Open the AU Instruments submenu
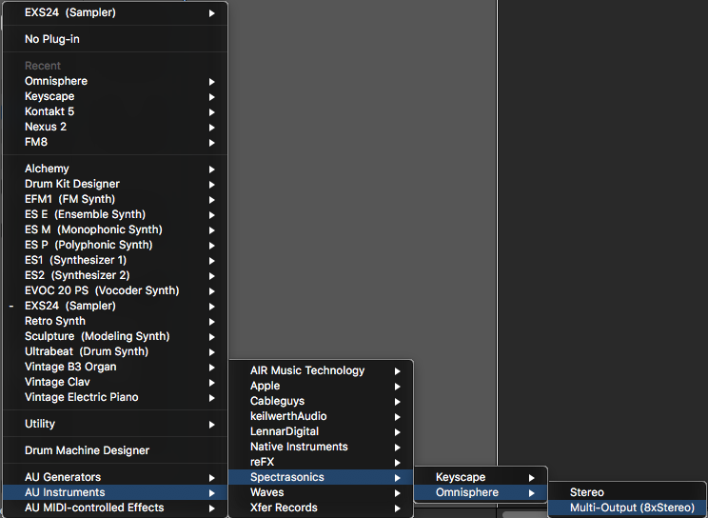 coord(115,492)
